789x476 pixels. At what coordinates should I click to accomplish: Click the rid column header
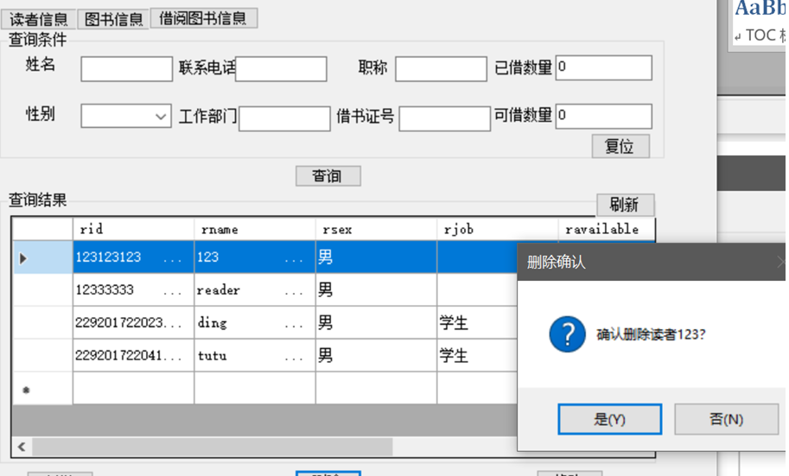point(133,230)
